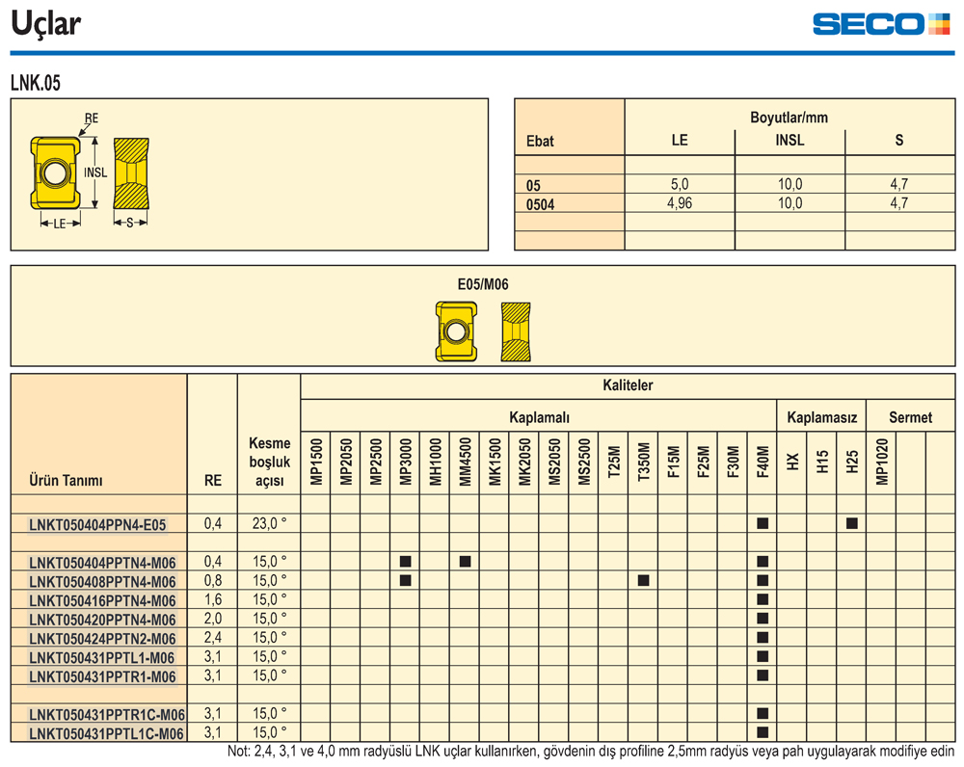This screenshot has height=767, width=964.
Task: Click the 'T350M' grade column header
Action: point(644,462)
